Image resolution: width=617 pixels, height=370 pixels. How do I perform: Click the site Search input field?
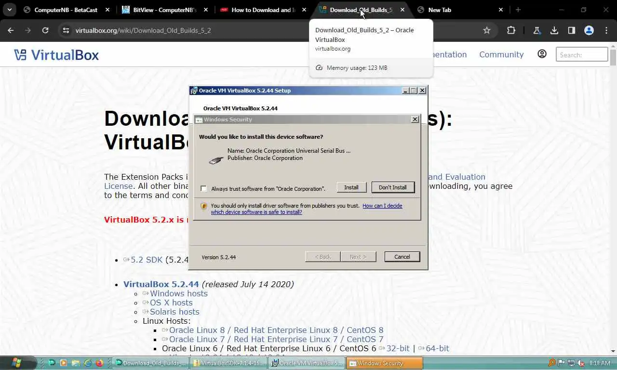point(582,54)
